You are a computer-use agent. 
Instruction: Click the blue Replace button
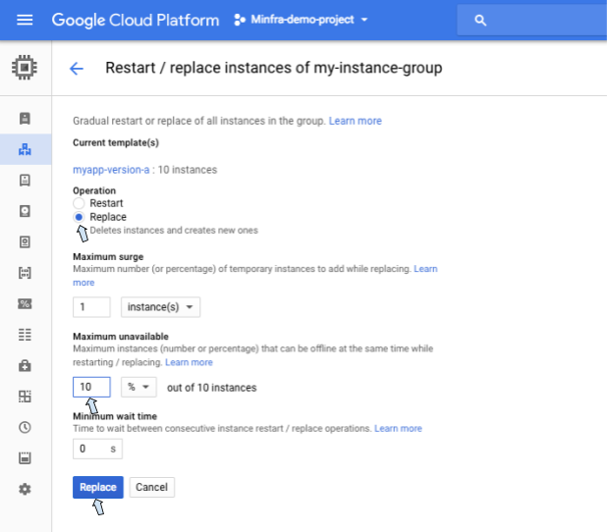coord(97,487)
